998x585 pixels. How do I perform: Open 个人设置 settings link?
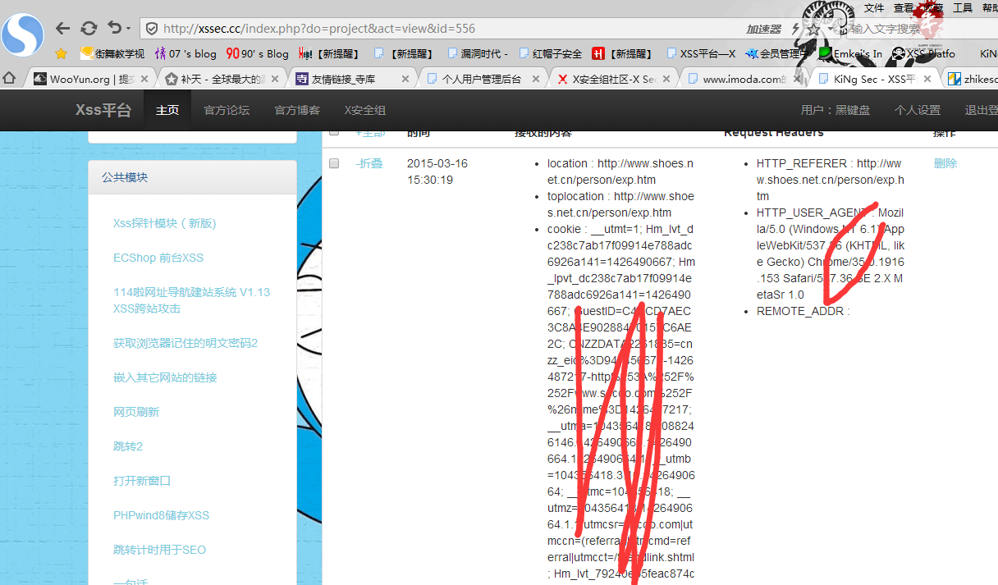918,110
